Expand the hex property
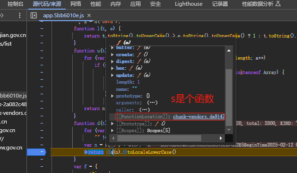297x173 pixels. tap(112, 68)
